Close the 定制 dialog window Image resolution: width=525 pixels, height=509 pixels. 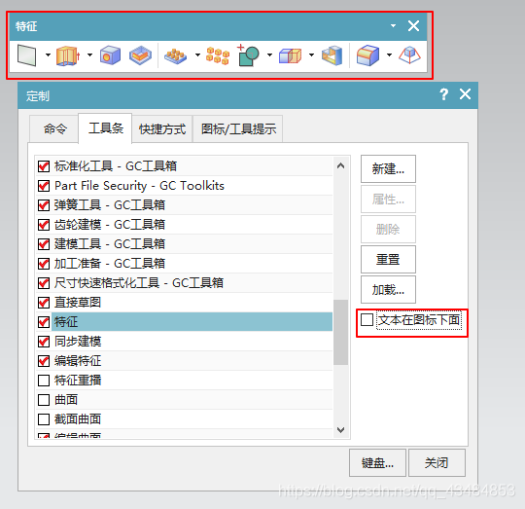point(465,94)
